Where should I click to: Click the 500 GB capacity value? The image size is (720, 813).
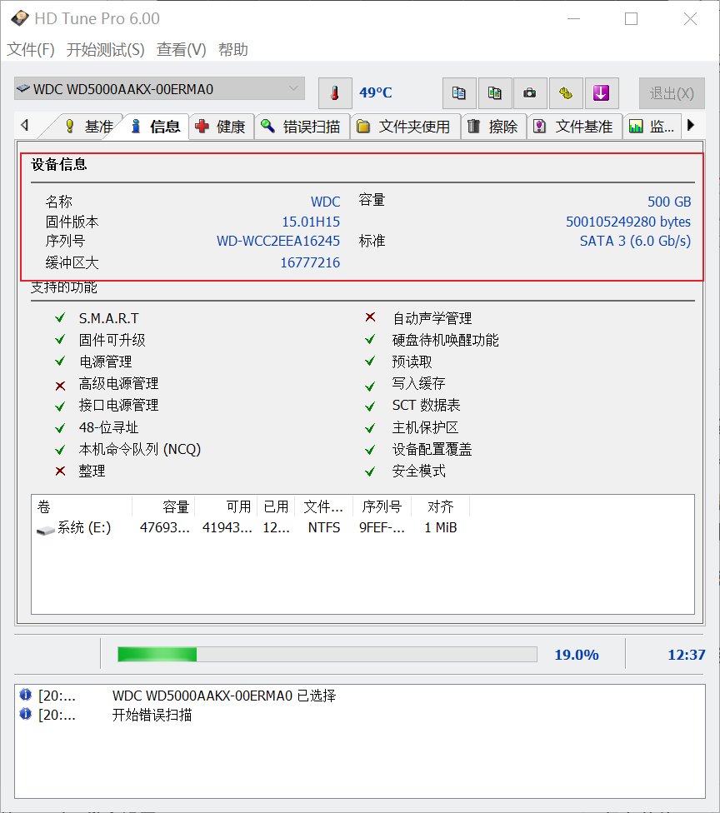pyautogui.click(x=669, y=202)
